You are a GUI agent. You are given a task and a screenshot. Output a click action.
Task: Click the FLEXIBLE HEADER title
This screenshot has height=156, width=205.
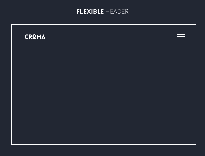click(x=102, y=12)
